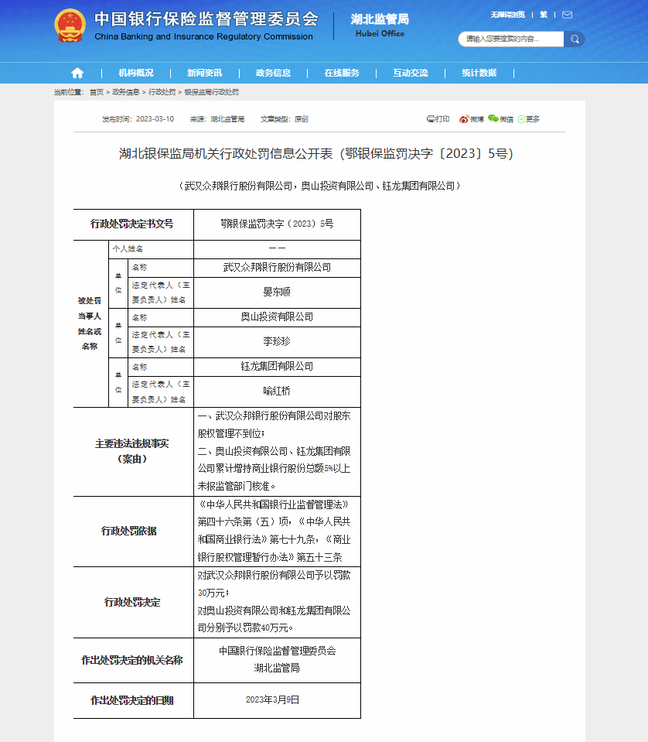Click cell 奥山投资有限公司
The image size is (648, 742).
coord(277,317)
